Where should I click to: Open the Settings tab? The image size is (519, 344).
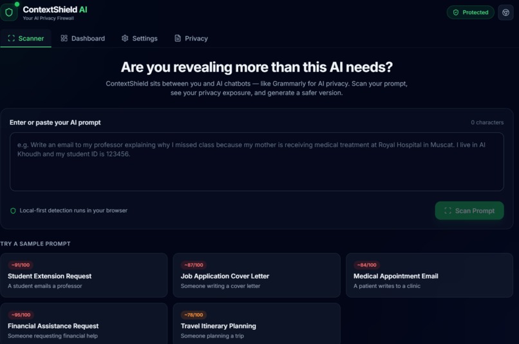click(139, 39)
